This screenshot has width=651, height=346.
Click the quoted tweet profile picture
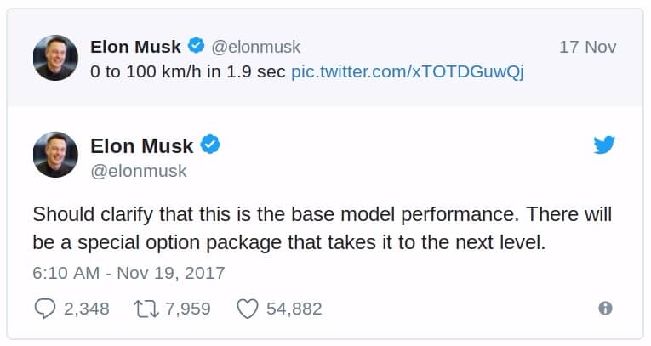tap(56, 58)
